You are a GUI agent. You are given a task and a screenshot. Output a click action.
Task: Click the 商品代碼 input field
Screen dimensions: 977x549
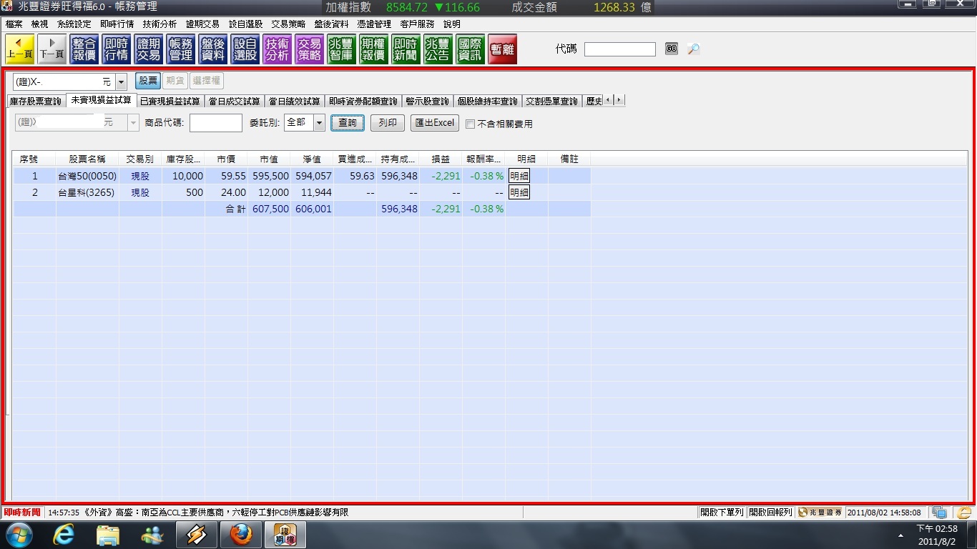[x=216, y=123]
